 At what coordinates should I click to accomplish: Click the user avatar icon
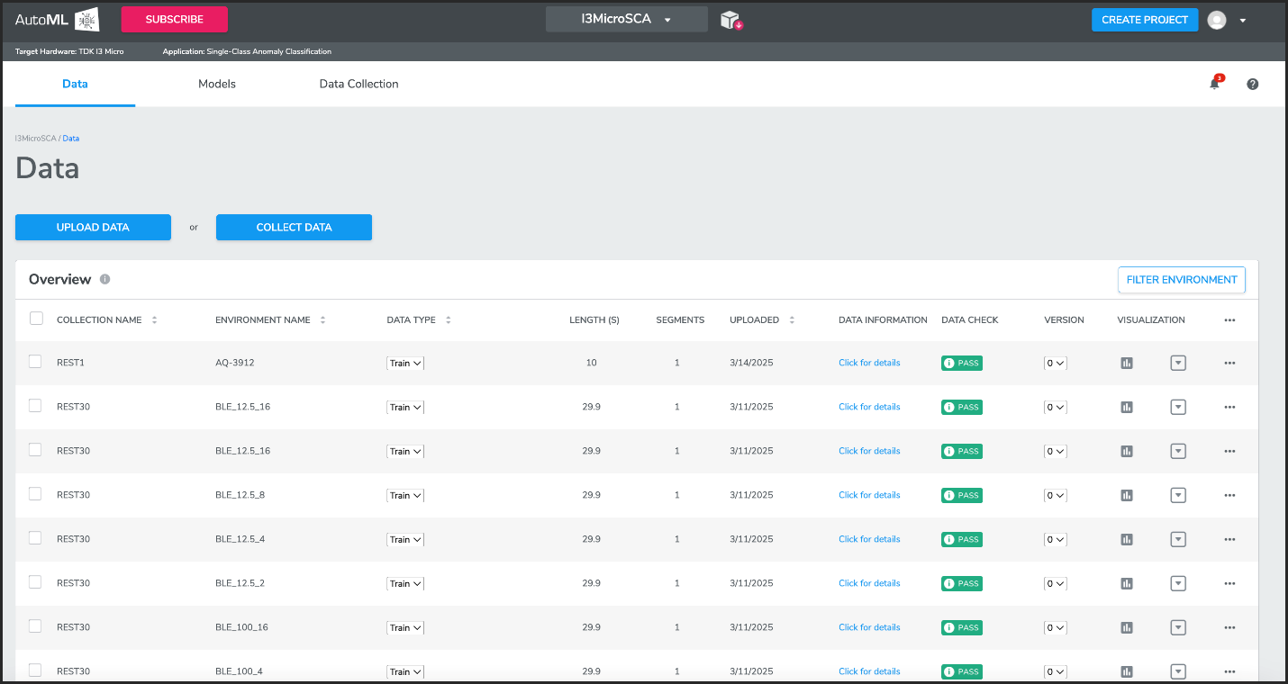pos(1217,20)
